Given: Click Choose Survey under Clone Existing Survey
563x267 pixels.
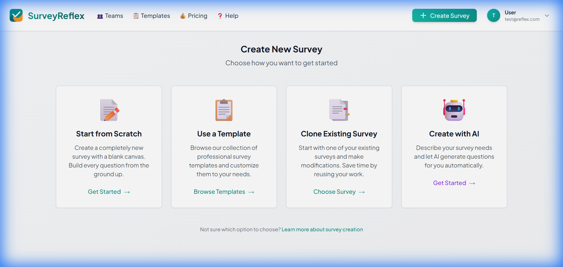Looking at the screenshot, I should click(x=339, y=192).
